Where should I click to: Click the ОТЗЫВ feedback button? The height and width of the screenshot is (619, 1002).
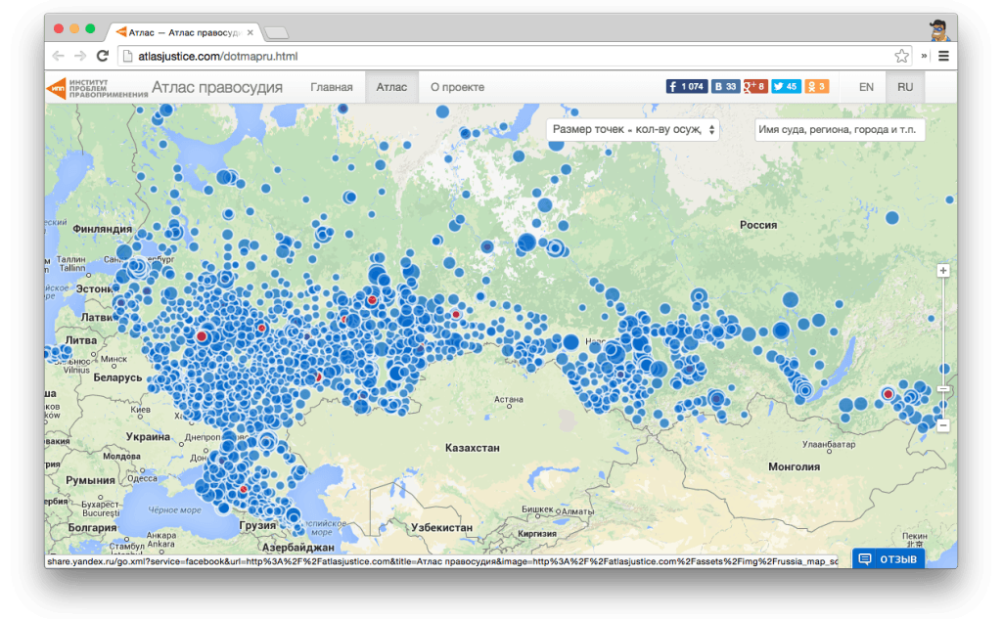[x=888, y=559]
